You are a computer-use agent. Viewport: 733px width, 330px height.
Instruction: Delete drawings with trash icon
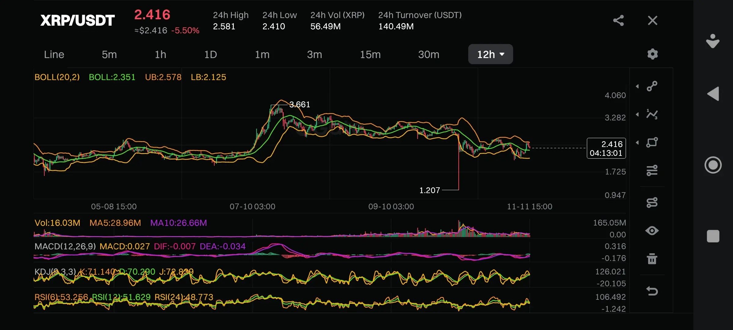click(652, 259)
